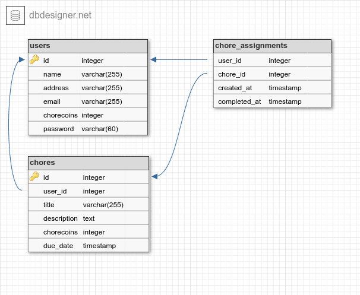360x295 pixels.
Task: Select the completed_at field in chore_assignments
Action: 272,101
